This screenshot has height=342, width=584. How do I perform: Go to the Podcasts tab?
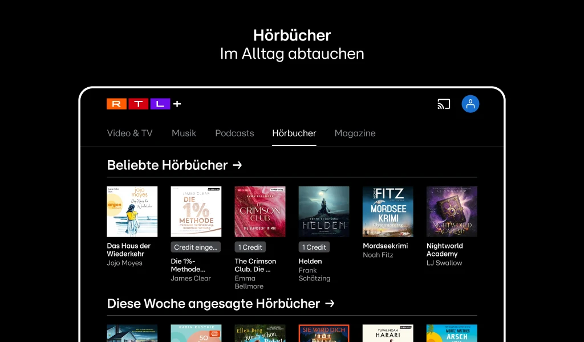(x=234, y=133)
